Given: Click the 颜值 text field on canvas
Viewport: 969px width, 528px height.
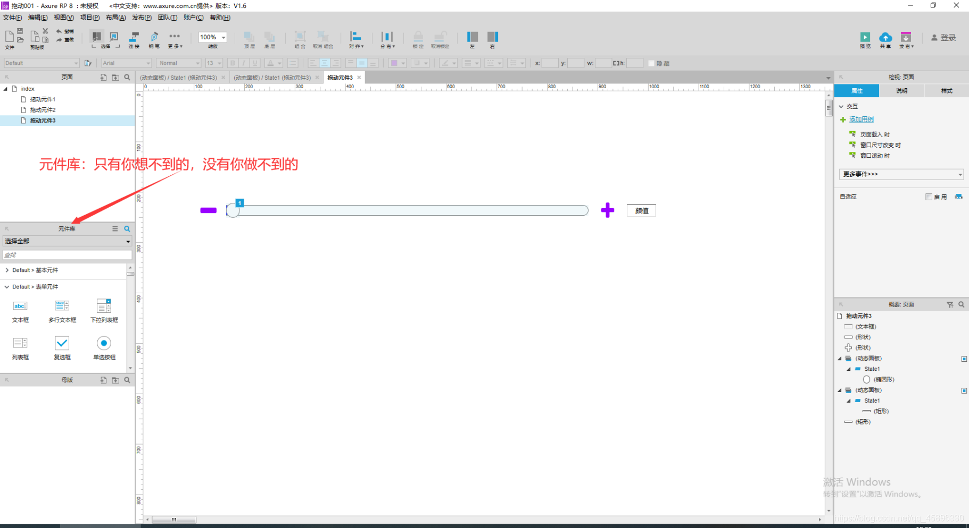Looking at the screenshot, I should pyautogui.click(x=641, y=210).
